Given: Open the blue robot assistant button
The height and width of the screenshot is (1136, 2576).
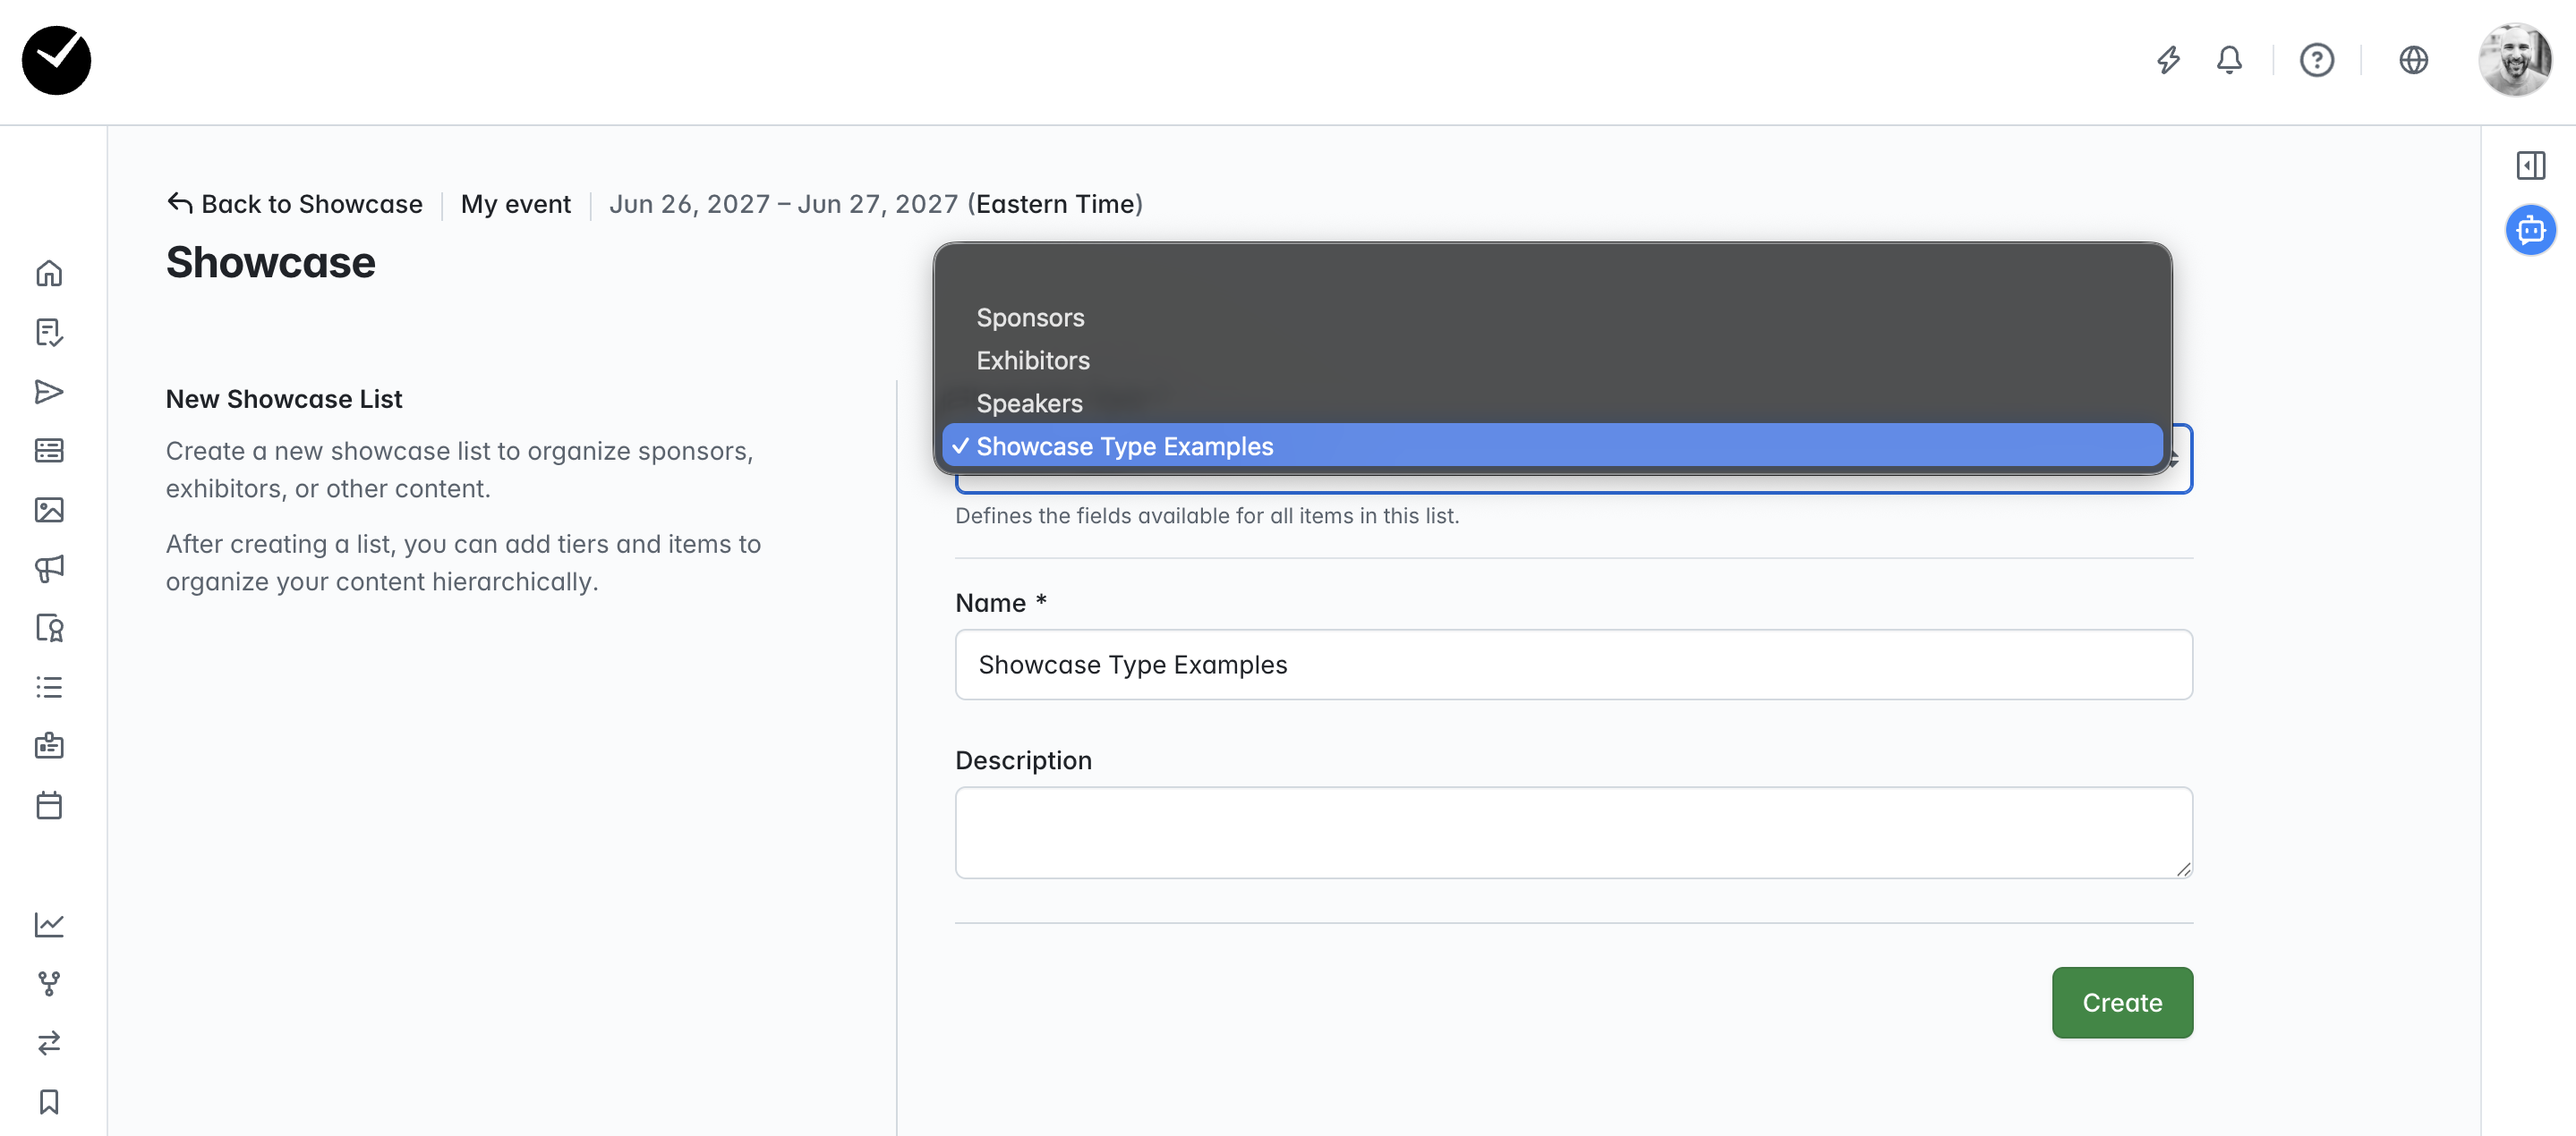Looking at the screenshot, I should click(2530, 230).
